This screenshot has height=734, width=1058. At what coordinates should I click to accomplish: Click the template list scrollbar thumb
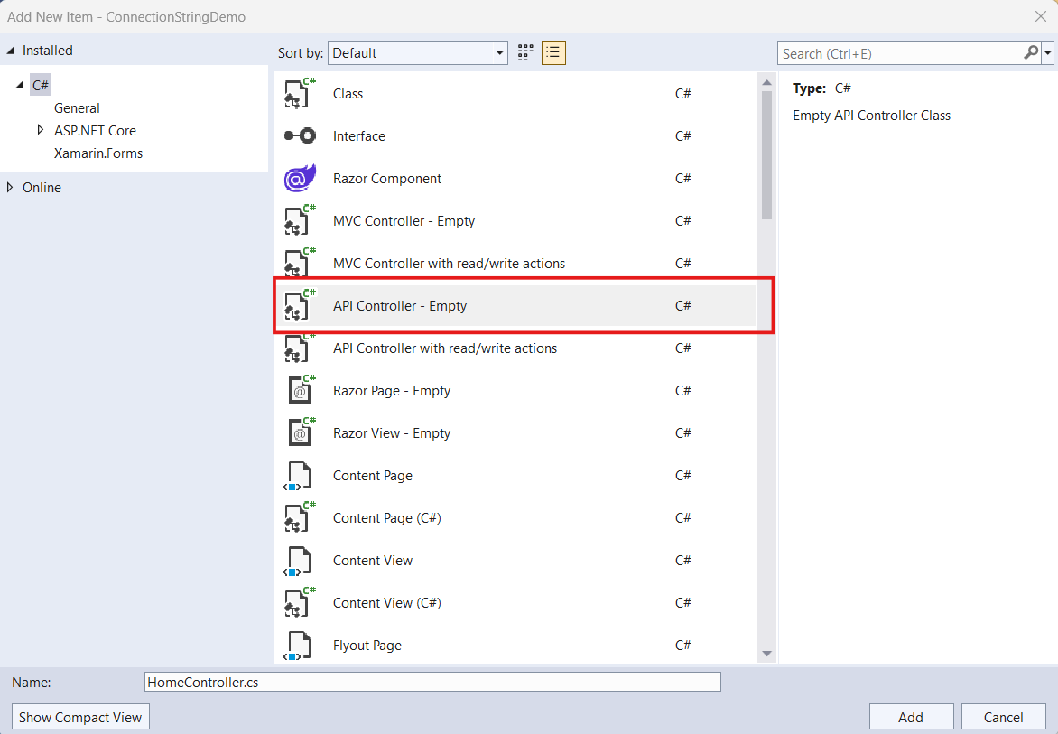(x=766, y=155)
